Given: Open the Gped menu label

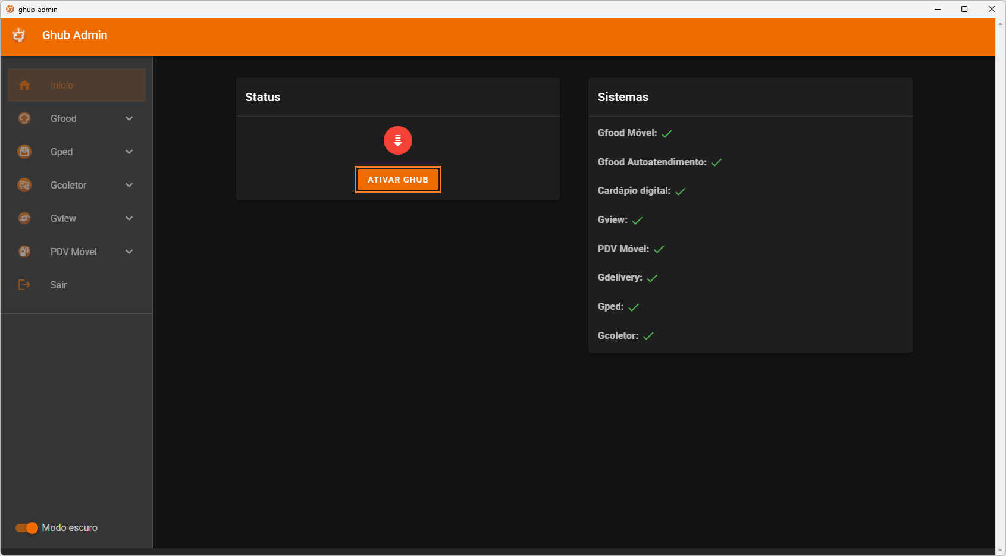Looking at the screenshot, I should [62, 152].
